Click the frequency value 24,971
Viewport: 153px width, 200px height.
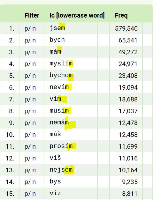[x=128, y=64]
